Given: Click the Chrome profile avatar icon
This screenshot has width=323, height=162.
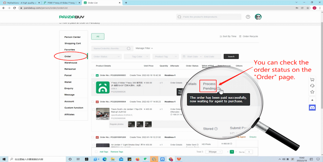Looking at the screenshot, I should 315,8.
